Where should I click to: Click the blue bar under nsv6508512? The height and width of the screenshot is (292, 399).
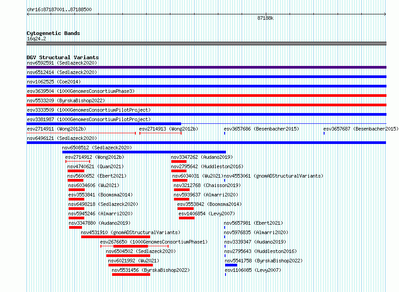point(144,152)
